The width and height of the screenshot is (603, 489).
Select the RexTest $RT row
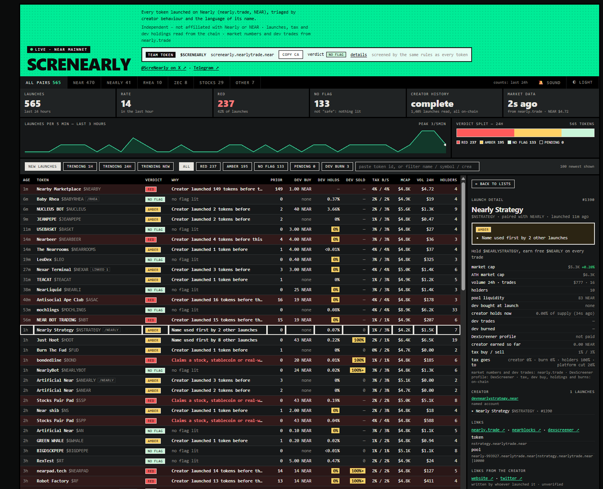(240, 461)
